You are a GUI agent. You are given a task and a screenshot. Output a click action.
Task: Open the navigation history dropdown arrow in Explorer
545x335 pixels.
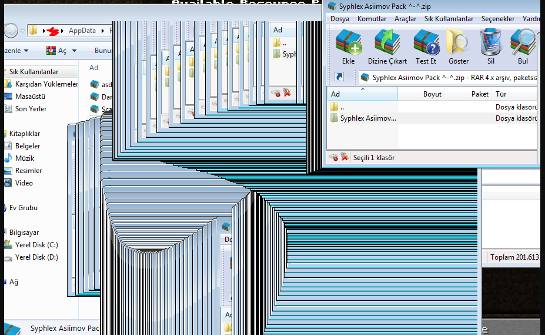(x=22, y=31)
